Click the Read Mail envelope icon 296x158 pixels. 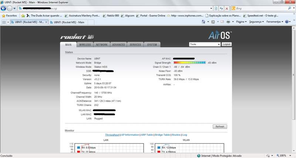pos(222,22)
